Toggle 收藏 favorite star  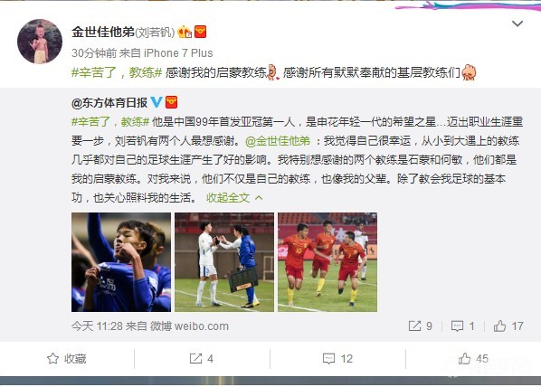(67, 359)
